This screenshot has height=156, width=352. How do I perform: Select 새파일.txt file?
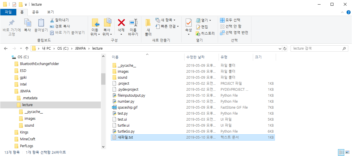coord(193,137)
